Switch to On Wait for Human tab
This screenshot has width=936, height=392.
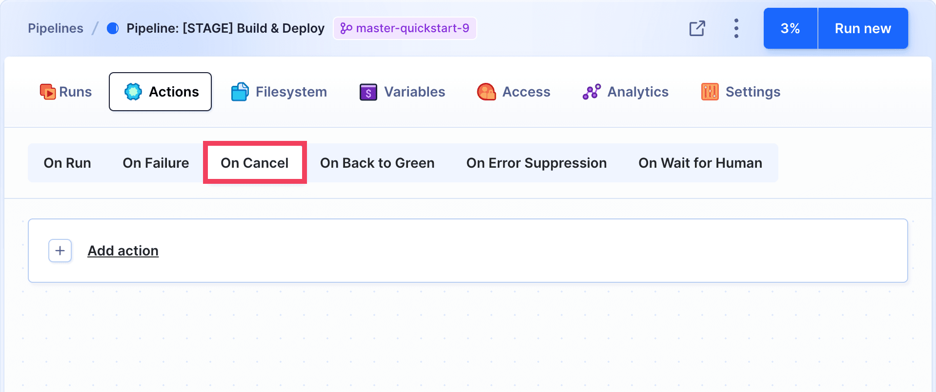coord(700,163)
